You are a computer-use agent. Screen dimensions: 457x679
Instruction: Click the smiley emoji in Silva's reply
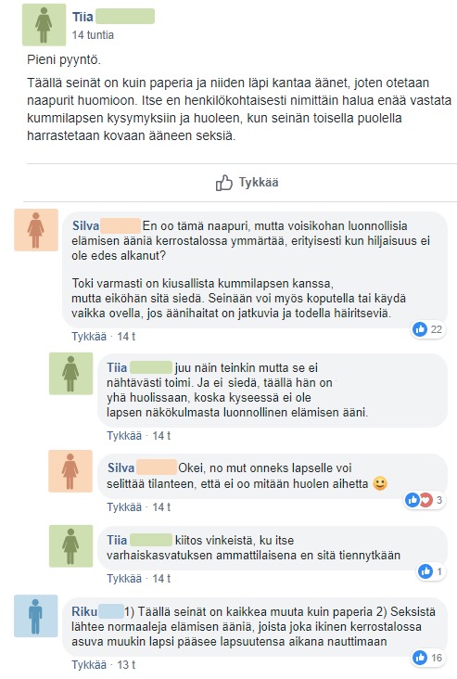[380, 483]
